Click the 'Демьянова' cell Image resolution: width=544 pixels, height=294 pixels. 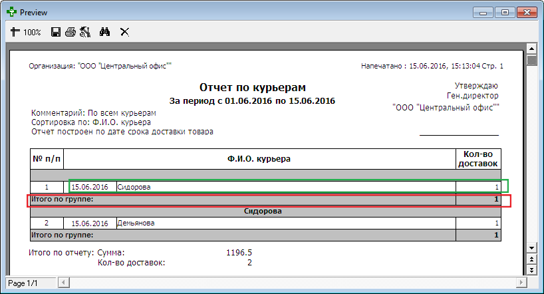[x=286, y=223]
